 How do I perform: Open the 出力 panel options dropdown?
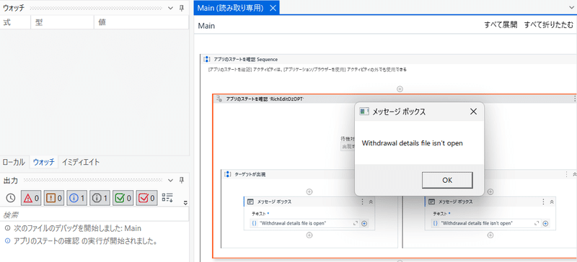tap(170, 180)
